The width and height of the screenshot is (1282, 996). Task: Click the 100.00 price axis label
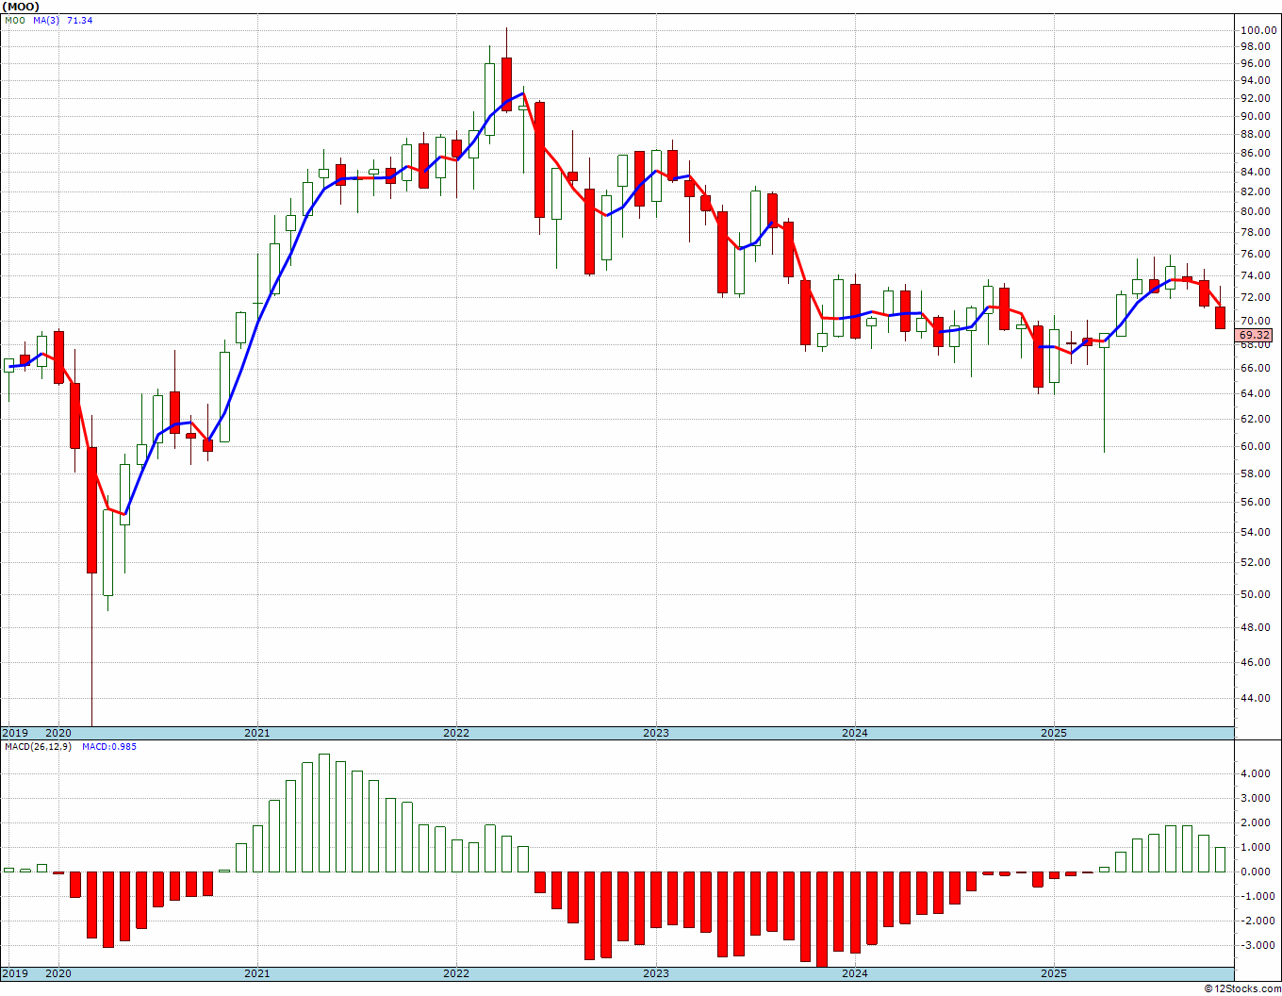pyautogui.click(x=1258, y=30)
